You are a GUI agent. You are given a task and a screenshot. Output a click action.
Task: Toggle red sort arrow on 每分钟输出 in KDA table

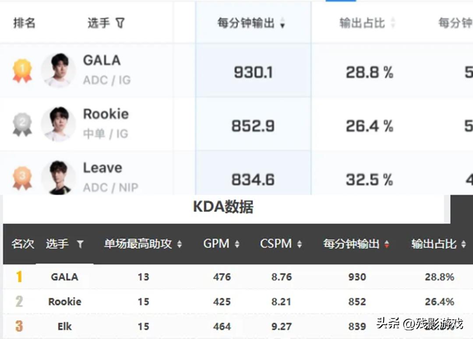pyautogui.click(x=387, y=244)
